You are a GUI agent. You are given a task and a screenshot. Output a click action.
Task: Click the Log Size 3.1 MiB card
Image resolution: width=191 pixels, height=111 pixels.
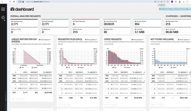[x=147, y=31]
